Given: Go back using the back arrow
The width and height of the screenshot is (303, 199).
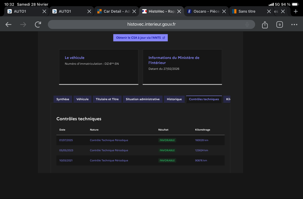Looking at the screenshot, I should 9,24.
